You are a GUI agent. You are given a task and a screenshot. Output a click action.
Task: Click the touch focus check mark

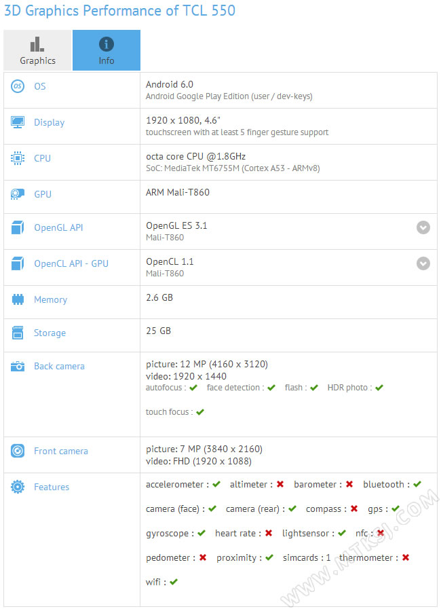[x=200, y=412]
